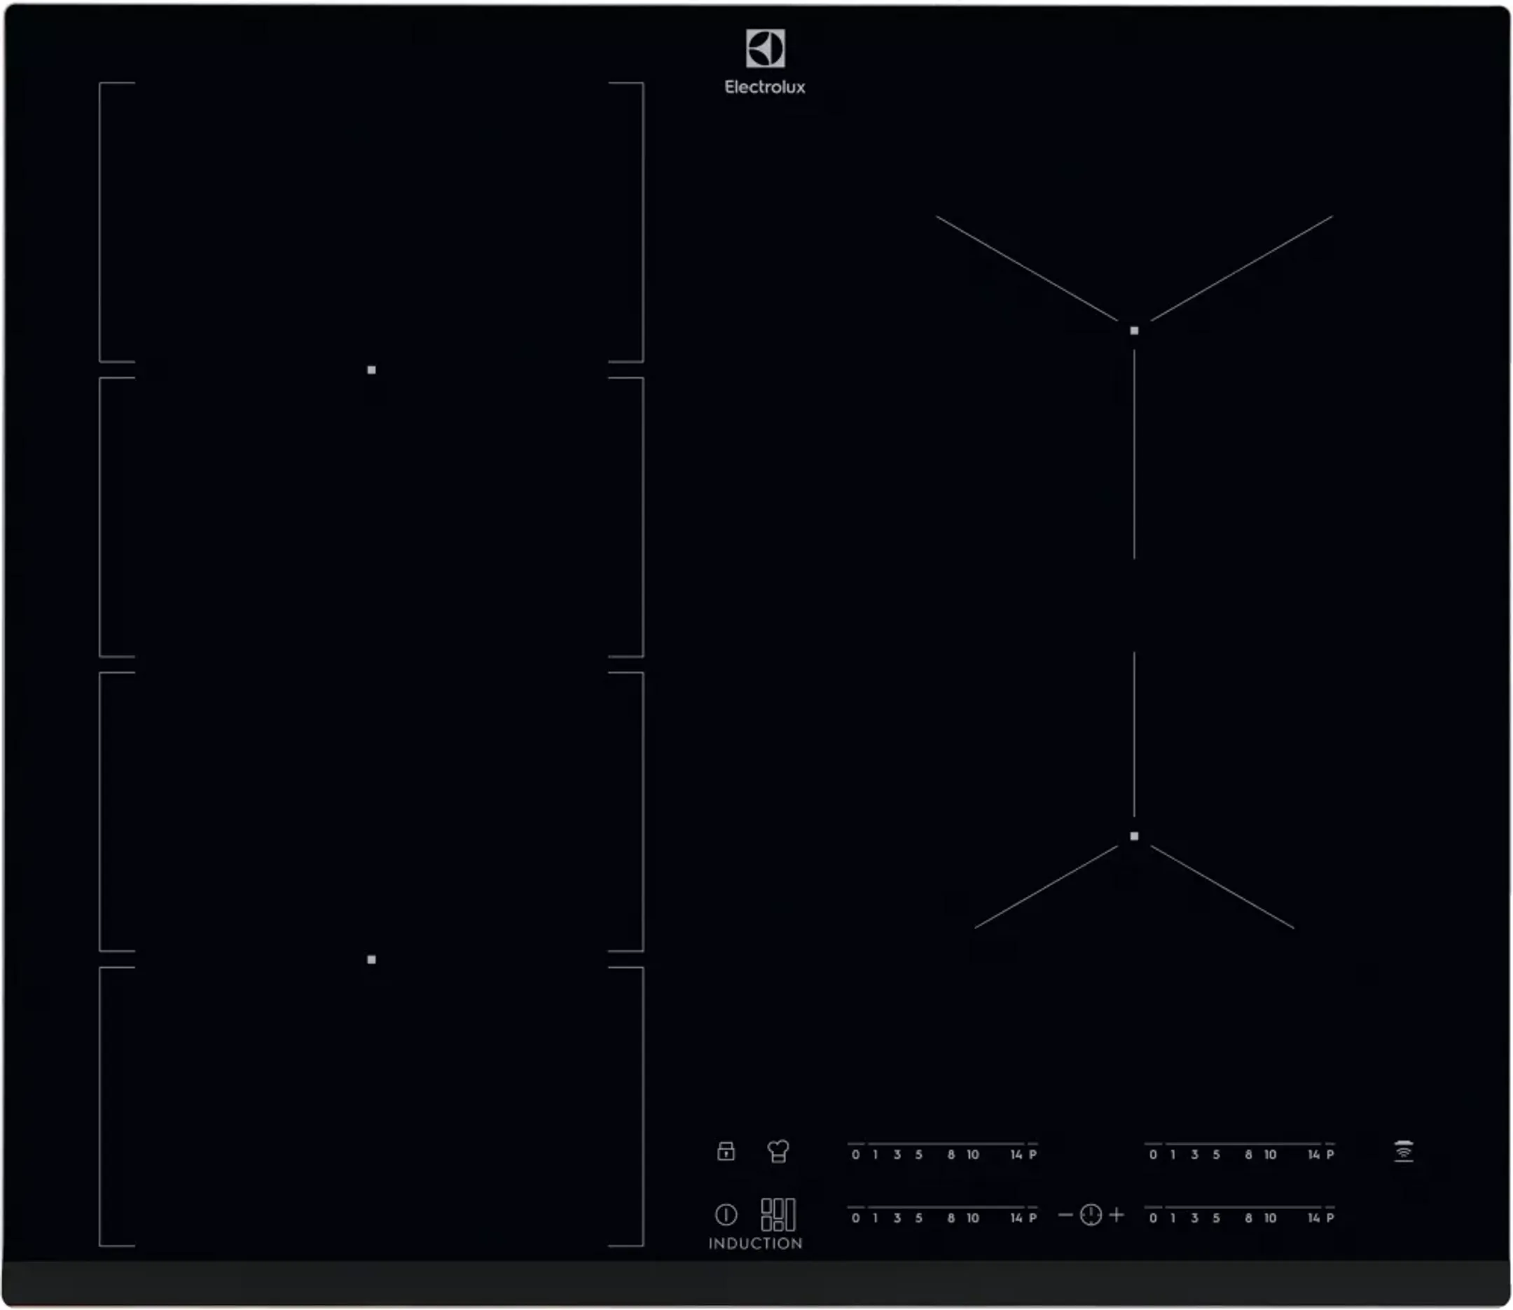
Task: Tap the chef hat assisted-cooking icon
Action: tap(778, 1151)
